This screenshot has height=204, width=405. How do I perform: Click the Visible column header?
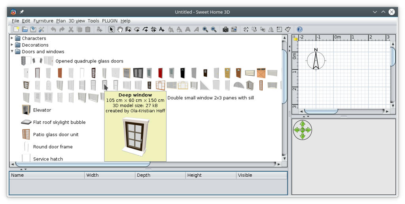pos(262,175)
